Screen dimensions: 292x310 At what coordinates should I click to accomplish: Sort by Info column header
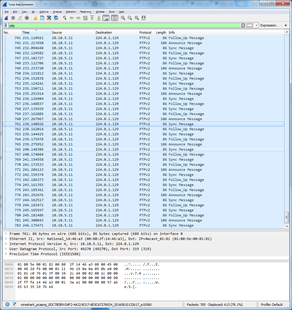click(x=226, y=32)
